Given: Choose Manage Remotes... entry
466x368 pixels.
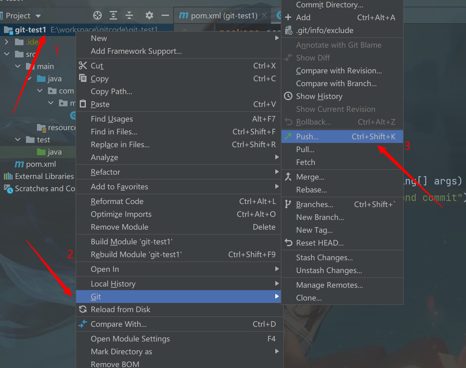Looking at the screenshot, I should (x=342, y=285).
